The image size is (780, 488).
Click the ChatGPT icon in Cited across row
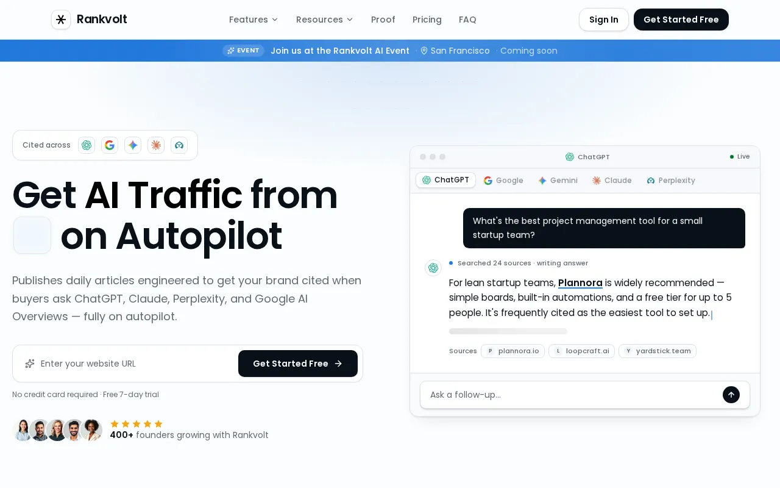(x=87, y=145)
